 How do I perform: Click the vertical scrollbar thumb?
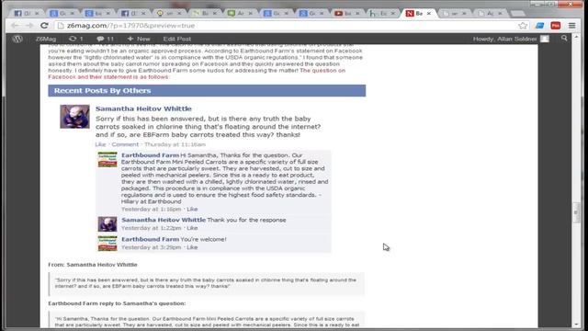576,212
